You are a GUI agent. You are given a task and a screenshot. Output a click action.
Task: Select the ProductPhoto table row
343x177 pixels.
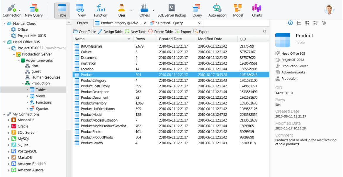point(171,132)
